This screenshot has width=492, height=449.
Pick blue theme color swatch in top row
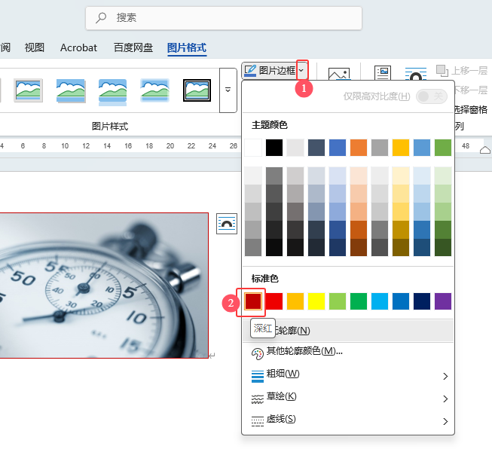[x=338, y=148]
